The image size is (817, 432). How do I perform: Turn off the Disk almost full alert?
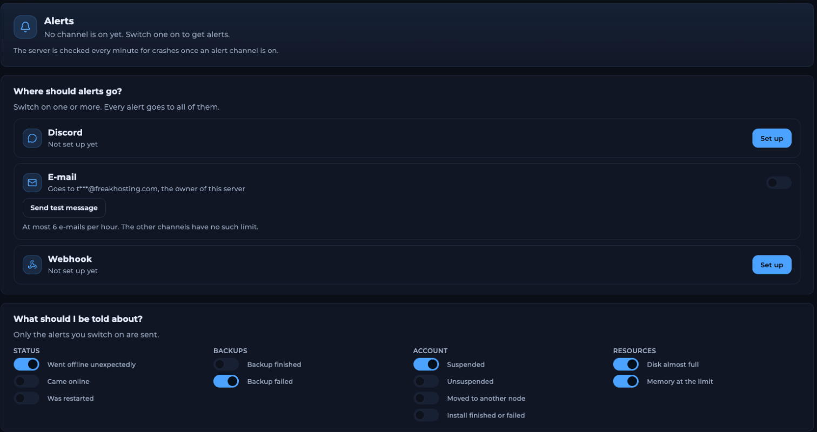[x=626, y=364]
